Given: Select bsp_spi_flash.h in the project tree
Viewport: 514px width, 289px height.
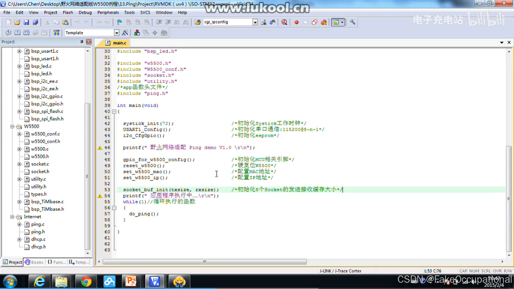Looking at the screenshot, I should [47, 119].
